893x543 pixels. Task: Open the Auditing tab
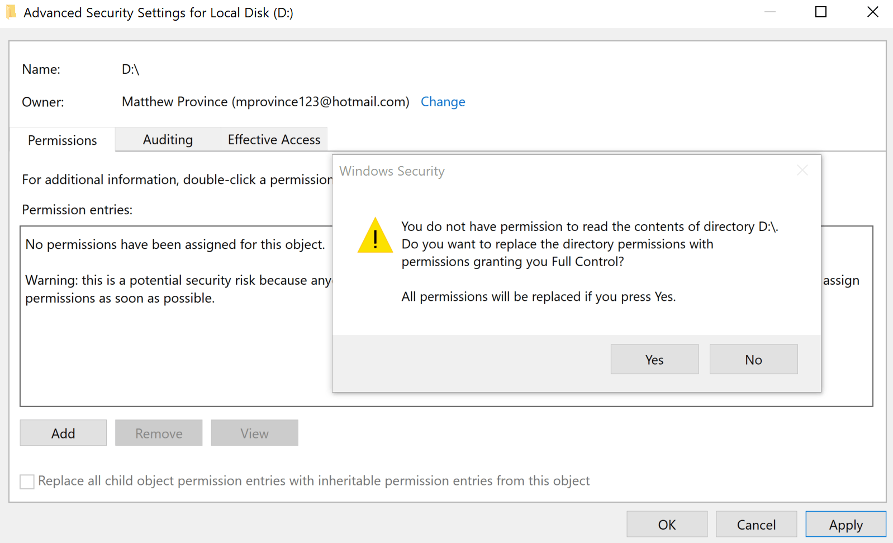click(168, 140)
